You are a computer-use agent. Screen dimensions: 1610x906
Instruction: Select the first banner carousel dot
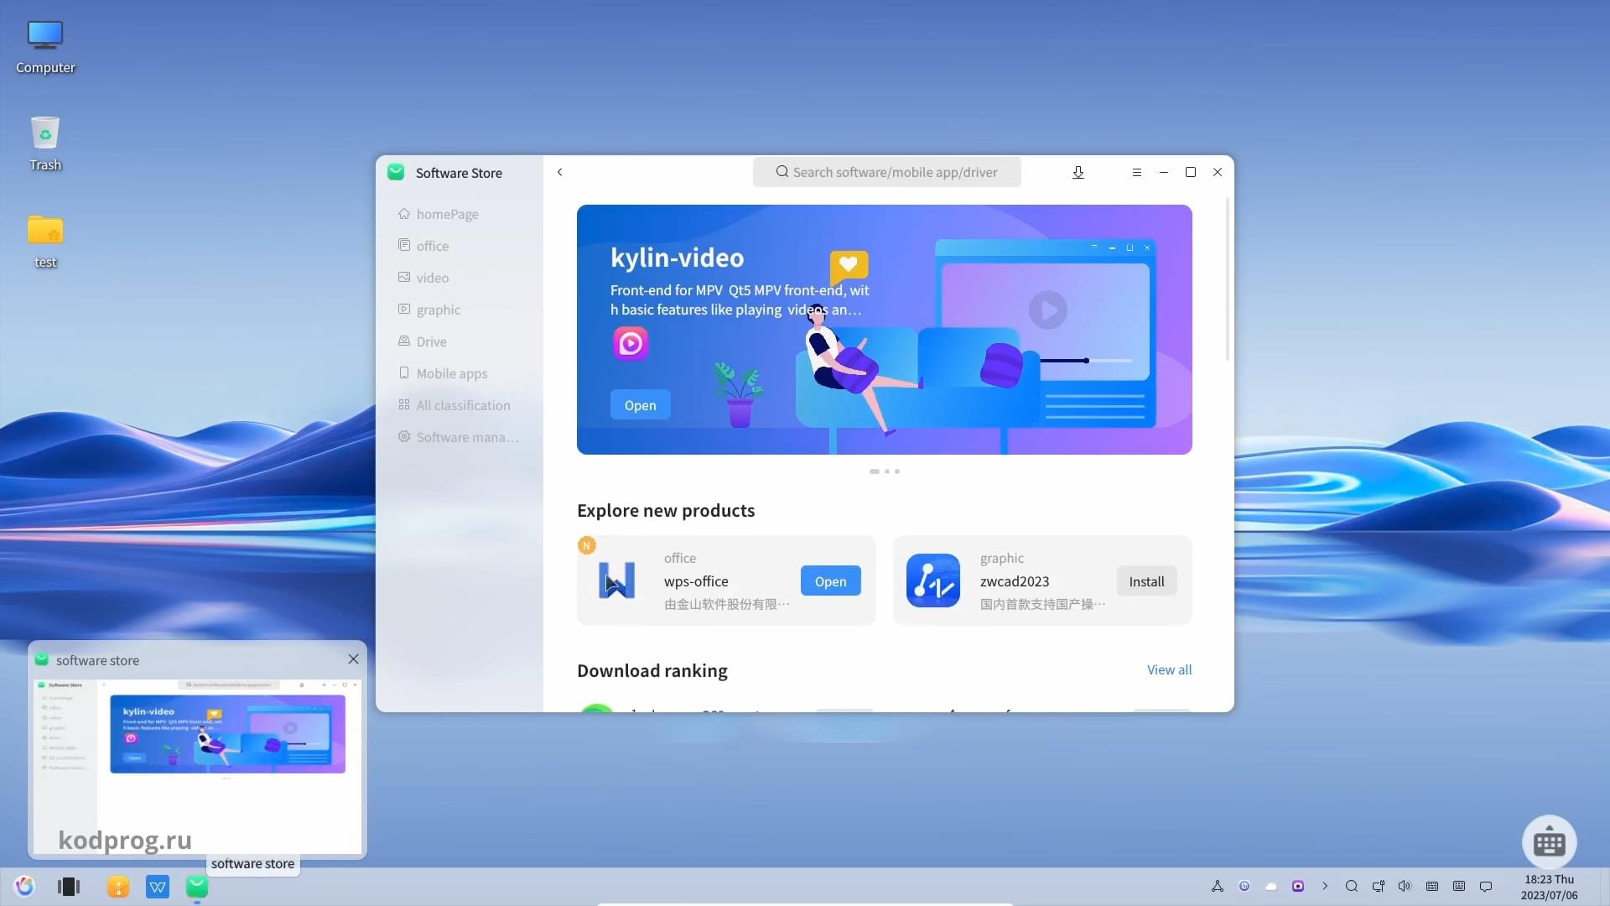click(x=875, y=471)
